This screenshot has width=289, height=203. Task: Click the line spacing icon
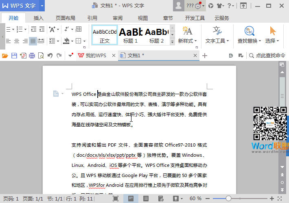[x=52, y=41]
